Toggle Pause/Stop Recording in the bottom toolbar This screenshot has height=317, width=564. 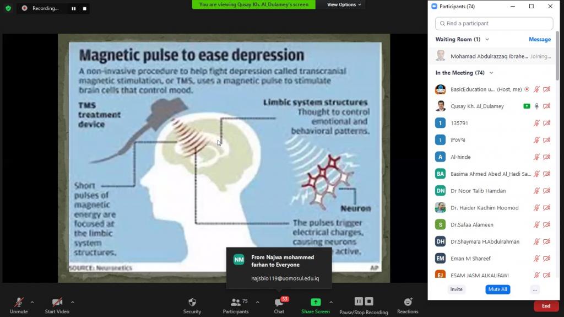[x=364, y=303]
